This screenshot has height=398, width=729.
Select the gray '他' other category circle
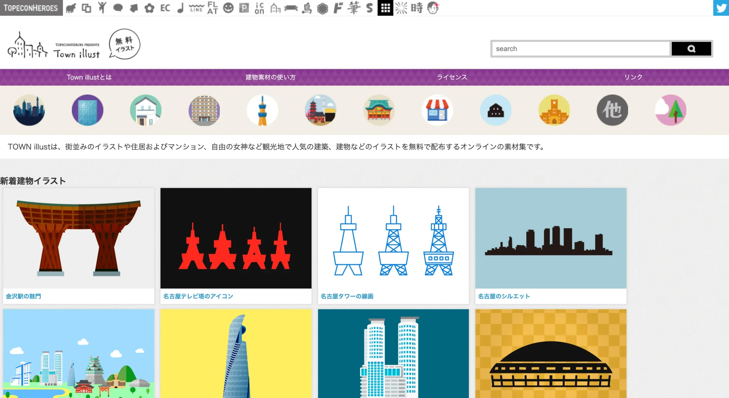click(613, 110)
